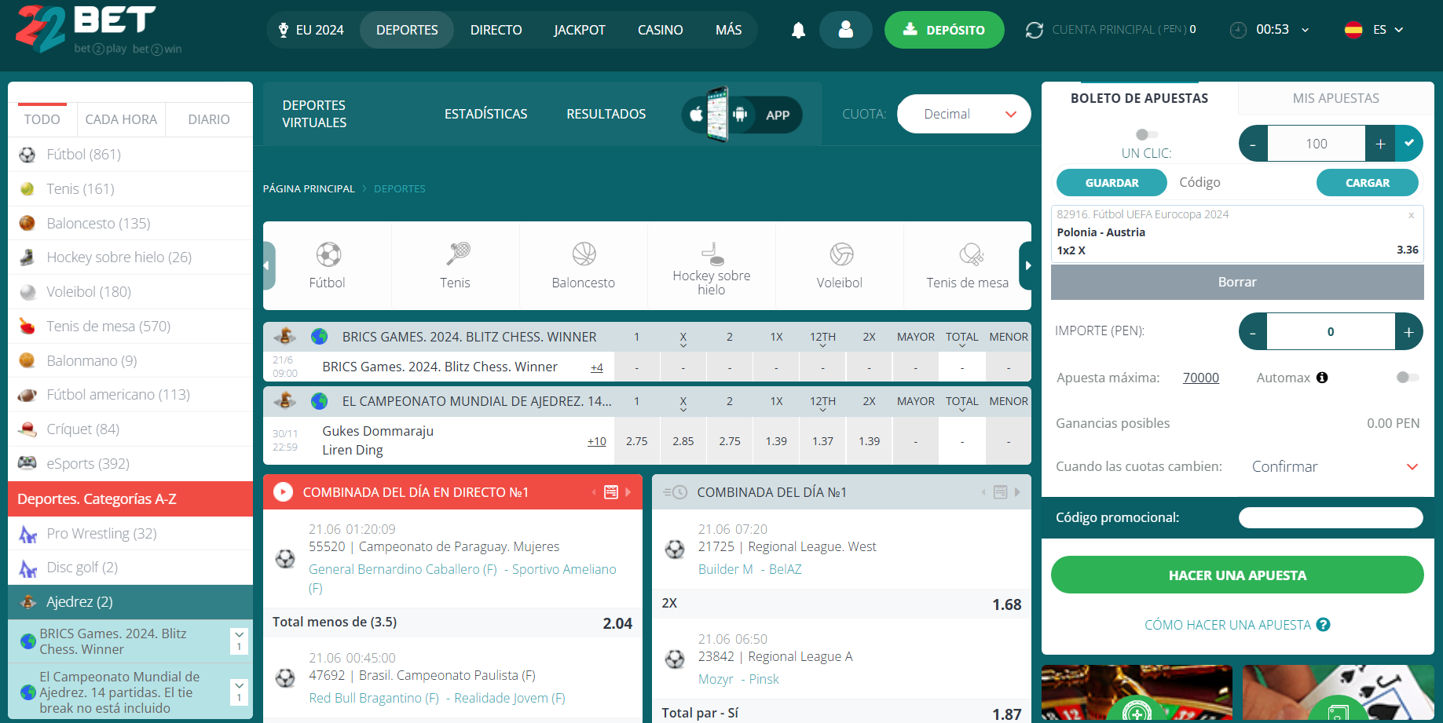Show Automax info tooltip icon
The image size is (1443, 723).
click(x=1322, y=378)
